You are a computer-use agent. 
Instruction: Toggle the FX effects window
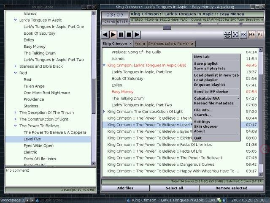pyautogui.click(x=243, y=35)
